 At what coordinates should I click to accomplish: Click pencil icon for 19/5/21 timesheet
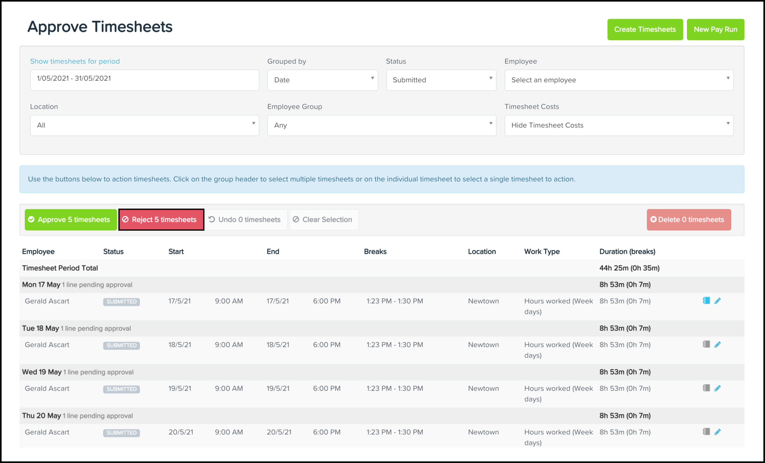(718, 388)
